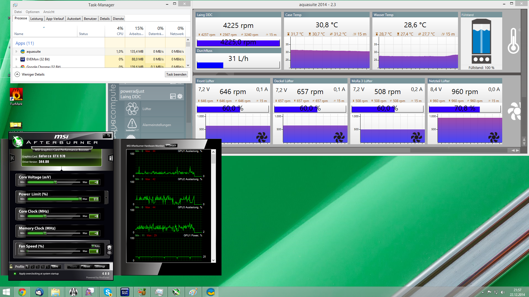
Task: Open the Lüfter fan icon in aquasuite
Action: pos(132,109)
